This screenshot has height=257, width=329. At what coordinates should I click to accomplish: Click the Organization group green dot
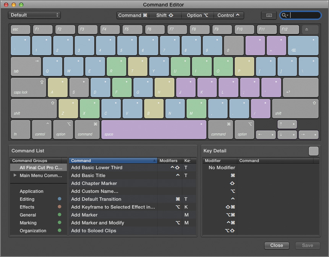[60, 230]
